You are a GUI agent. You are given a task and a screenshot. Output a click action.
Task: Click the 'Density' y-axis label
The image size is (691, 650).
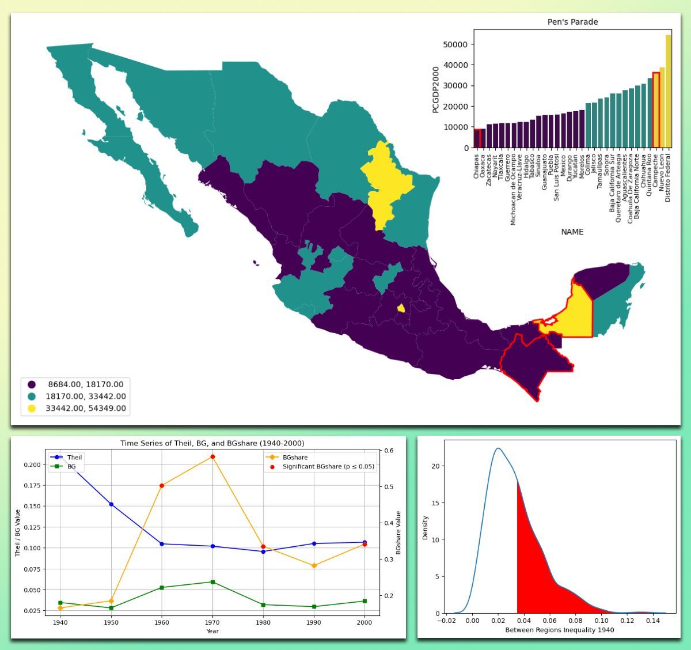click(425, 528)
